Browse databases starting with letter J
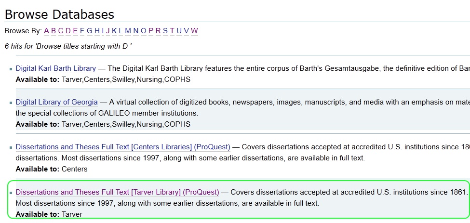Screen dimensions: 470x223 [x=107, y=30]
